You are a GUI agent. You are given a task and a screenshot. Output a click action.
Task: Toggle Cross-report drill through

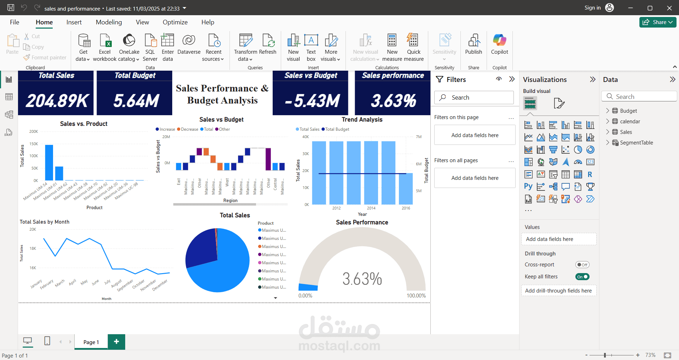pyautogui.click(x=582, y=265)
